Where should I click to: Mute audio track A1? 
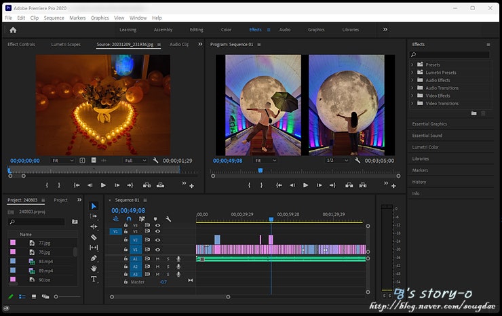coord(157,258)
